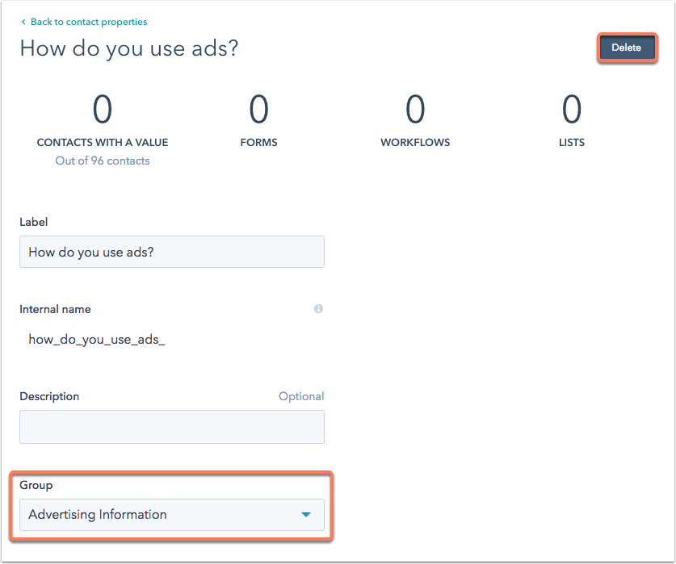Click the how_do_you_use_ads_ internal name value
Screen dimensions: 676x564
(x=96, y=340)
